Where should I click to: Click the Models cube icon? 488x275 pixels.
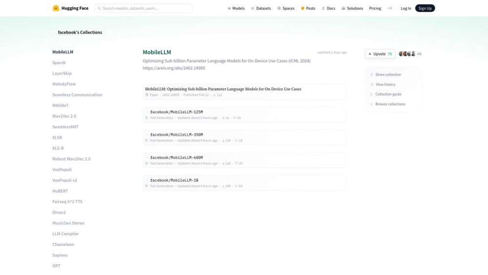coord(229,8)
